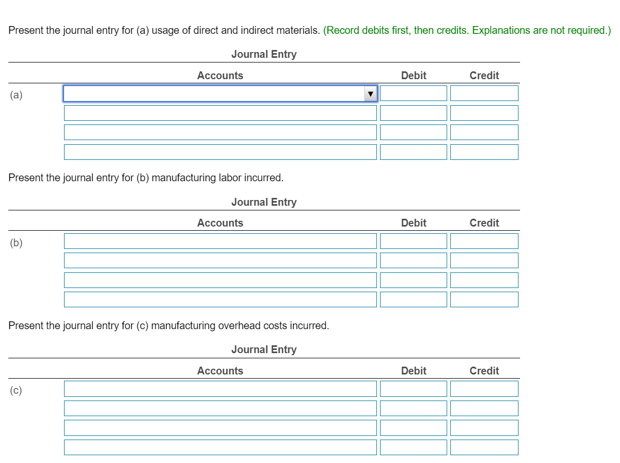The height and width of the screenshot is (463, 620).
Task: Click Journal Entry heading above entry (a)
Action: (x=264, y=54)
